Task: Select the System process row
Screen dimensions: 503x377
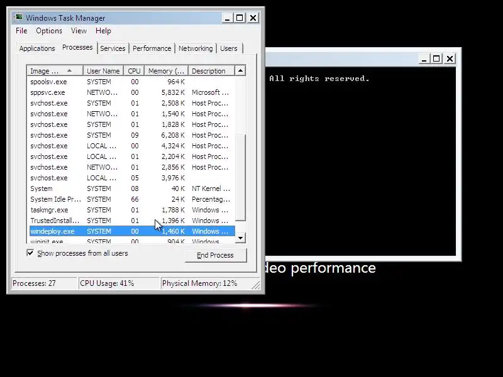Action: point(132,188)
